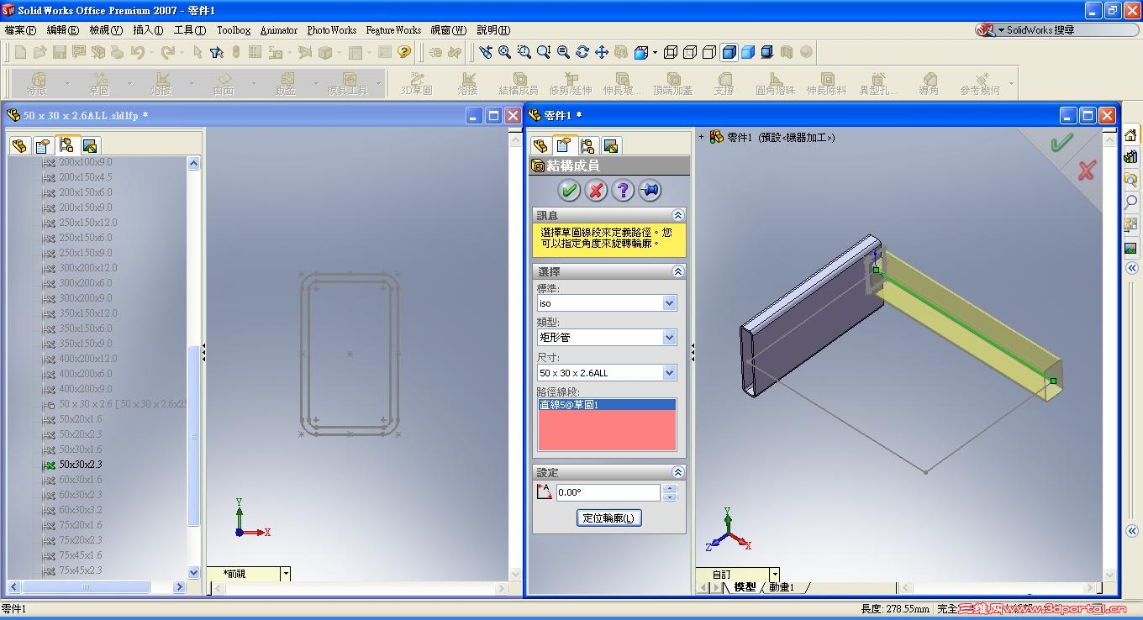Click the SolidWorks 搜尋 search box

(1056, 30)
